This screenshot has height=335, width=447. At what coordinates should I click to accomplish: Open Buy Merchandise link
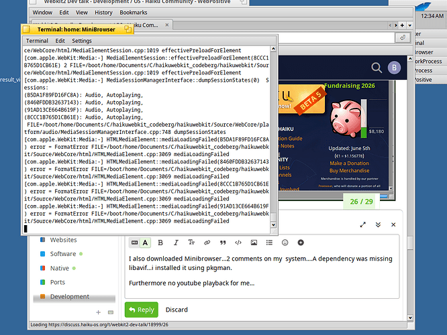pyautogui.click(x=349, y=170)
